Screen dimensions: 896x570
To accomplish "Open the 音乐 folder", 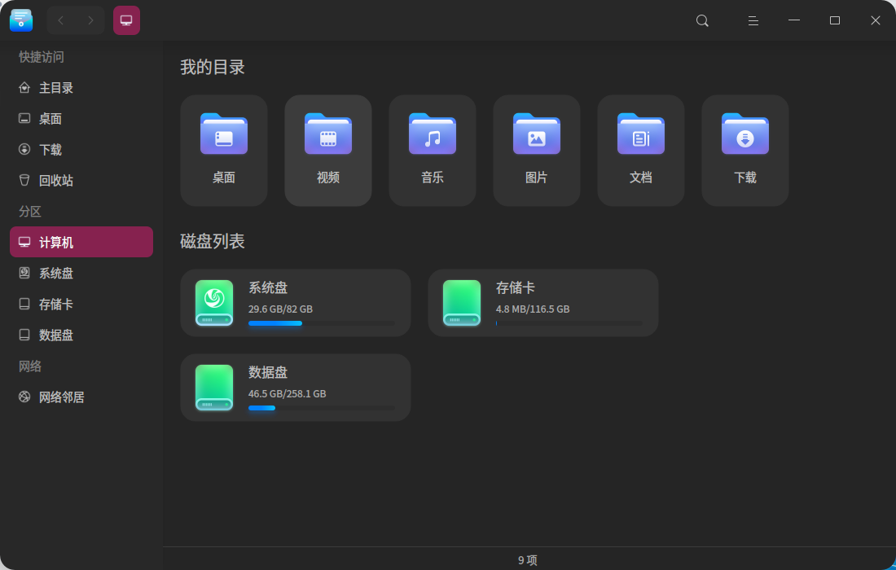I will tap(433, 150).
